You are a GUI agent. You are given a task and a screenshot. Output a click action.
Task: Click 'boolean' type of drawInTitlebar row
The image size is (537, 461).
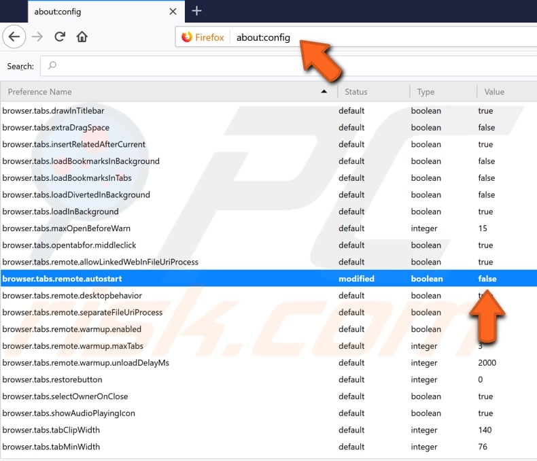pyautogui.click(x=426, y=111)
